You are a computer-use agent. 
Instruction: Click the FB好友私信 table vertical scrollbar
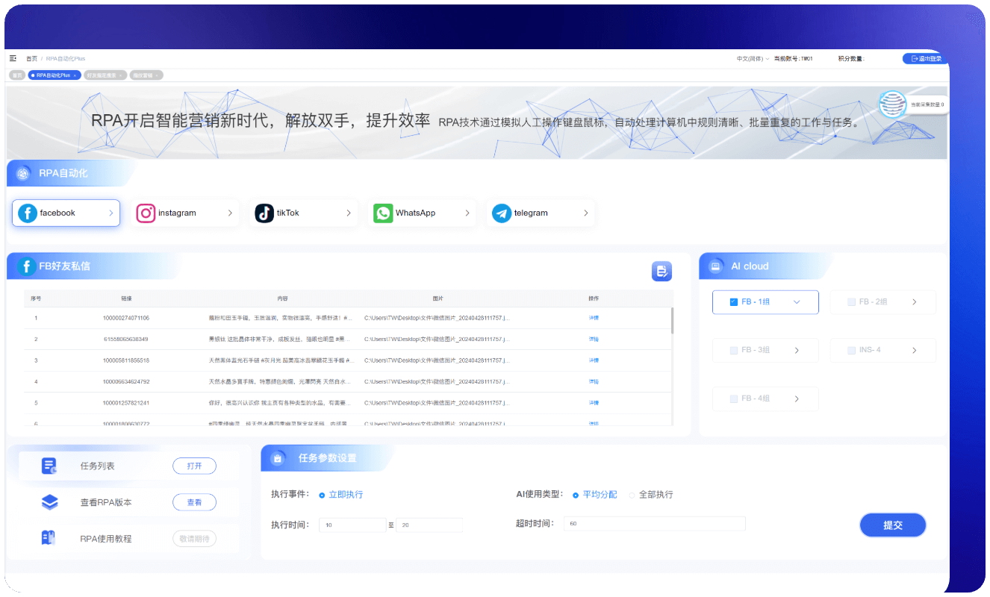click(672, 321)
